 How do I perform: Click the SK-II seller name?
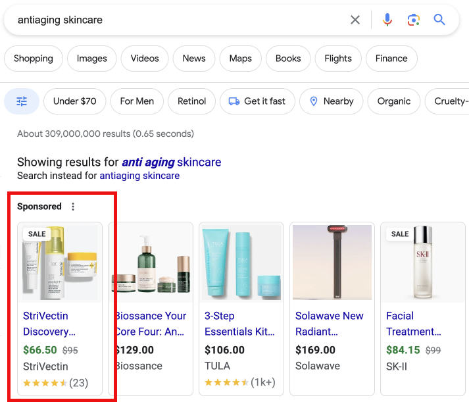coord(397,366)
